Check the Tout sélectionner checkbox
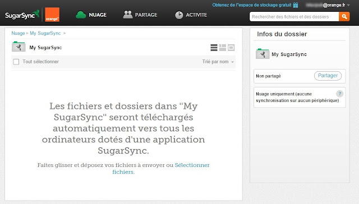Viewport: 359px width, 204px height. 16,62
